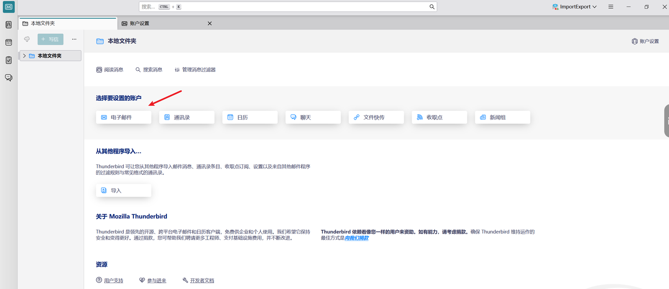Switch to the 本地文件夹 tab
Image resolution: width=669 pixels, height=289 pixels.
coord(68,23)
